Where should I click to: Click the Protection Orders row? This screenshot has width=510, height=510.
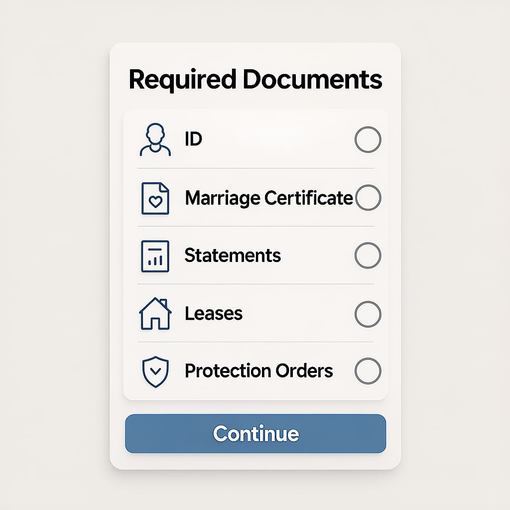coord(258,371)
